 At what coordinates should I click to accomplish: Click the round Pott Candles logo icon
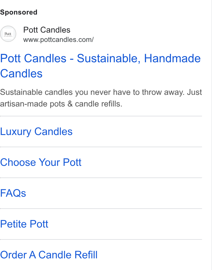8,34
